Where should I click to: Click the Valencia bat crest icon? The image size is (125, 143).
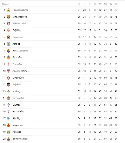[8, 57]
